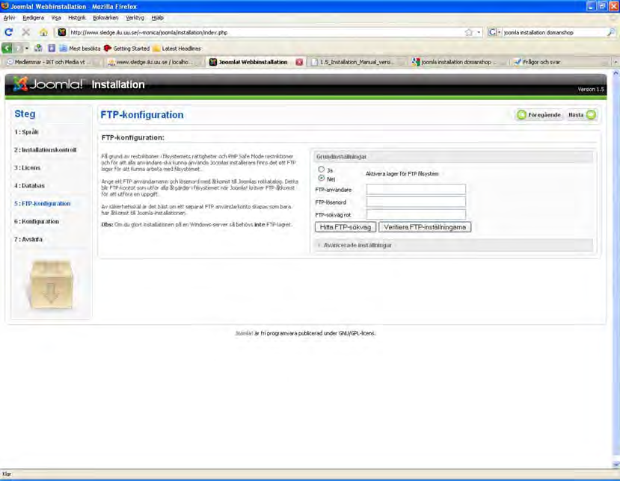Click step 3: Licens in sidebar
The width and height of the screenshot is (620, 481).
pyautogui.click(x=27, y=168)
